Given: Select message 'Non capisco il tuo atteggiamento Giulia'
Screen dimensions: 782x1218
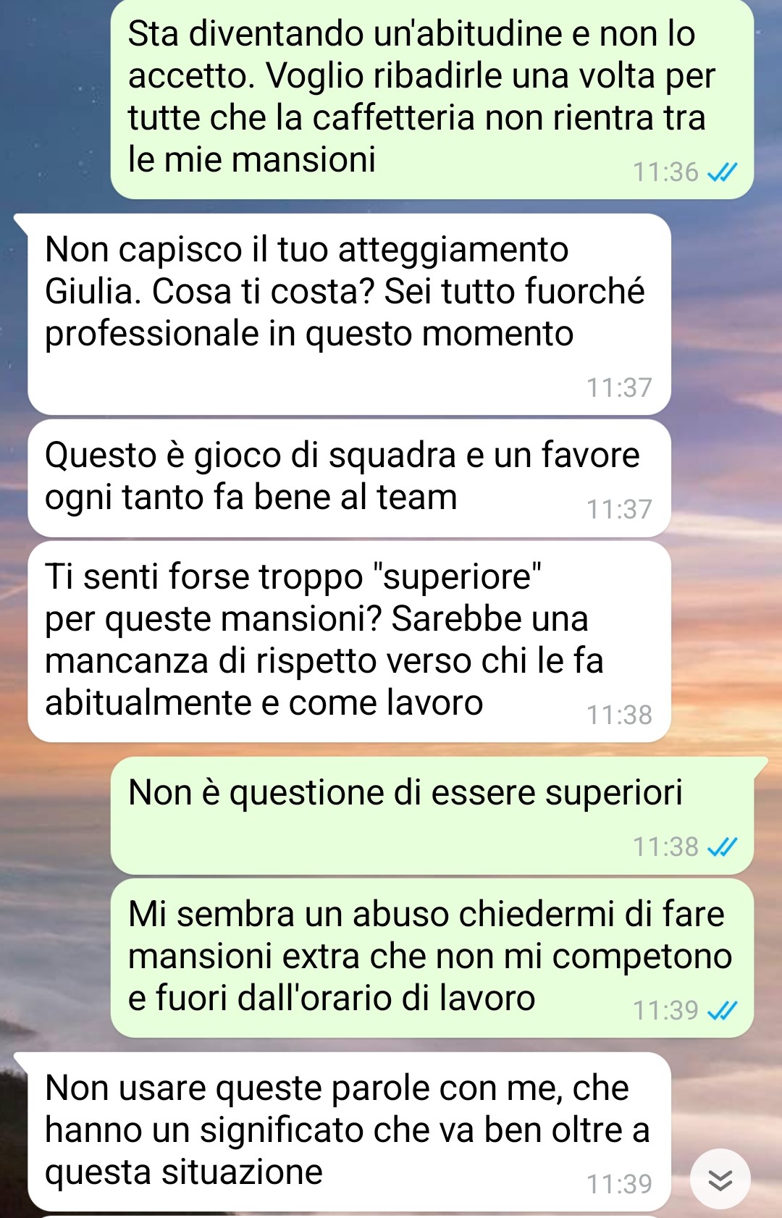Looking at the screenshot, I should click(349, 314).
